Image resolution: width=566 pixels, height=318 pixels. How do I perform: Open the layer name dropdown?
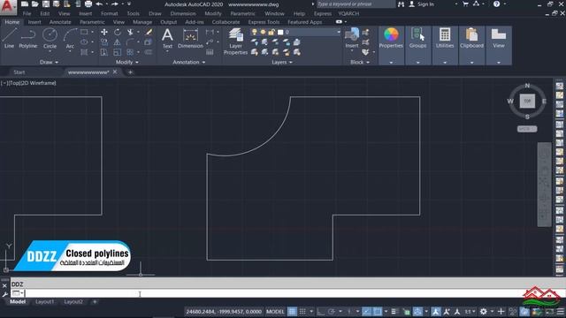tap(338, 32)
